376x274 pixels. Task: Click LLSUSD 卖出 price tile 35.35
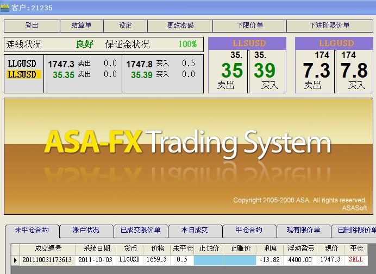tap(228, 72)
